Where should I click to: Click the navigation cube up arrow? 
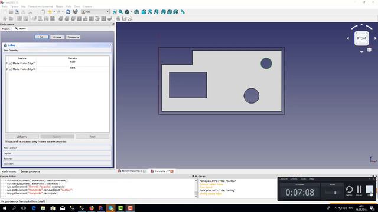click(361, 25)
